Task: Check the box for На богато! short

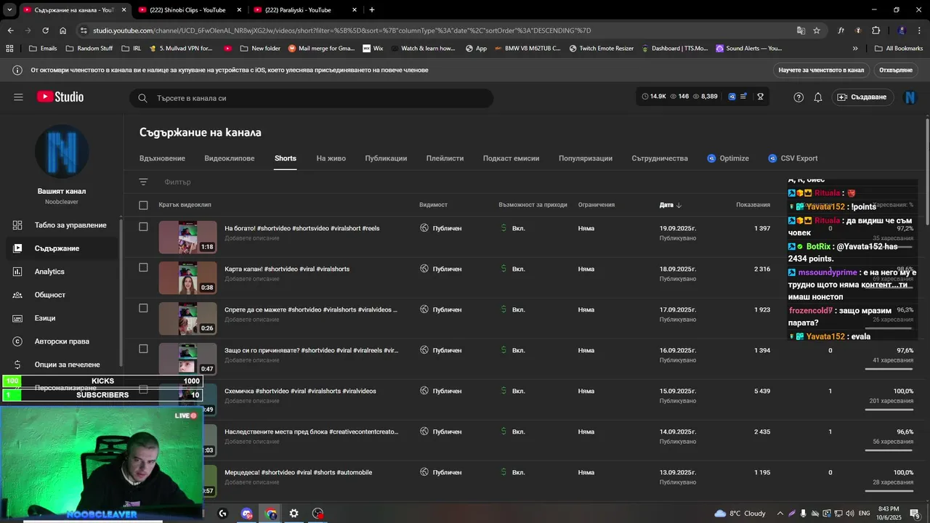Action: [x=143, y=227]
